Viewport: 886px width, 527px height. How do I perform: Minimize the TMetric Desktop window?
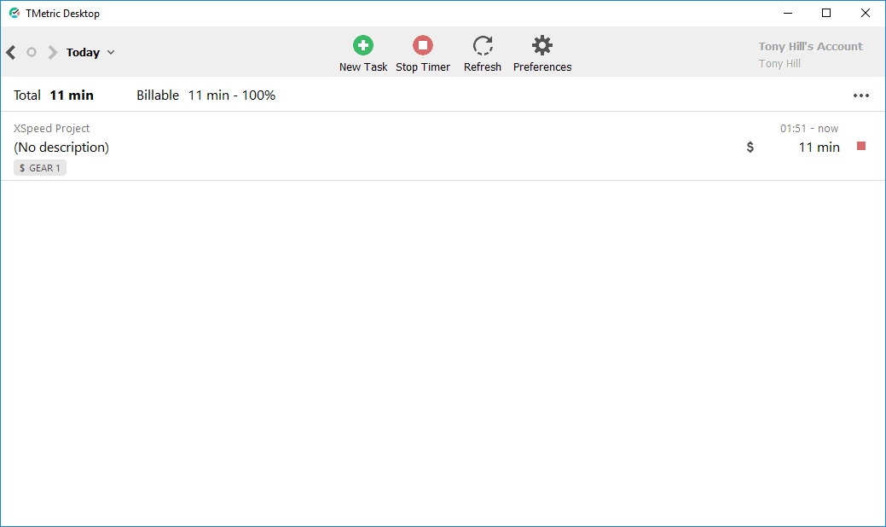pos(787,13)
